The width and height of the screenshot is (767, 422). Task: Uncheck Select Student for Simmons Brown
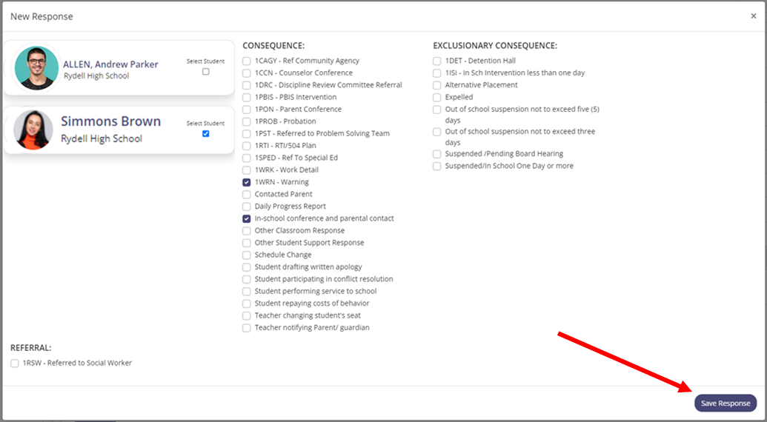pos(205,133)
